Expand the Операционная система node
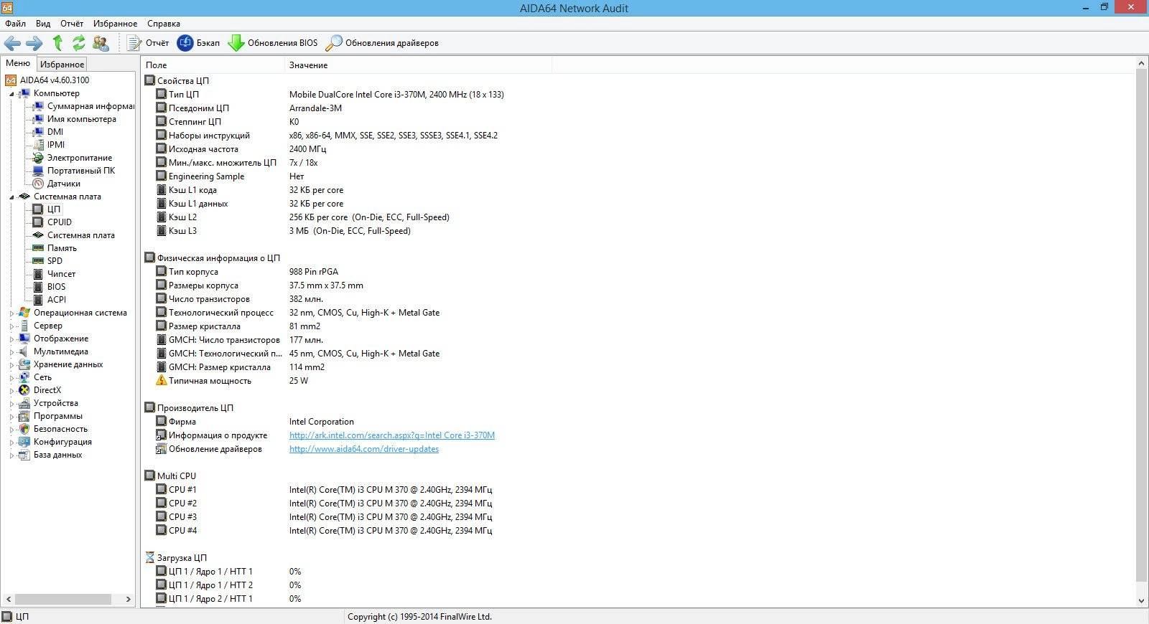This screenshot has height=624, width=1149. click(11, 313)
